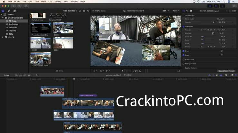Select the Photosho...Build Site clip thumbnail
The height and width of the screenshot is (133, 238).
pyautogui.click(x=41, y=28)
